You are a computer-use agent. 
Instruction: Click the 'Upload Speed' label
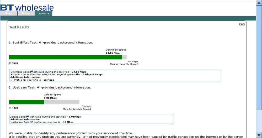(52, 95)
